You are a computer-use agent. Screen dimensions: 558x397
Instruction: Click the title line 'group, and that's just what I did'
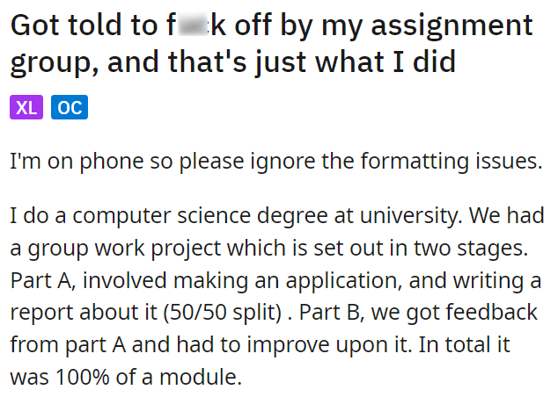233,62
